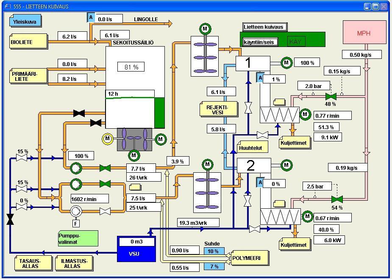Click the 9.1 kW power value
This screenshot has width=392, height=279.
(x=328, y=137)
